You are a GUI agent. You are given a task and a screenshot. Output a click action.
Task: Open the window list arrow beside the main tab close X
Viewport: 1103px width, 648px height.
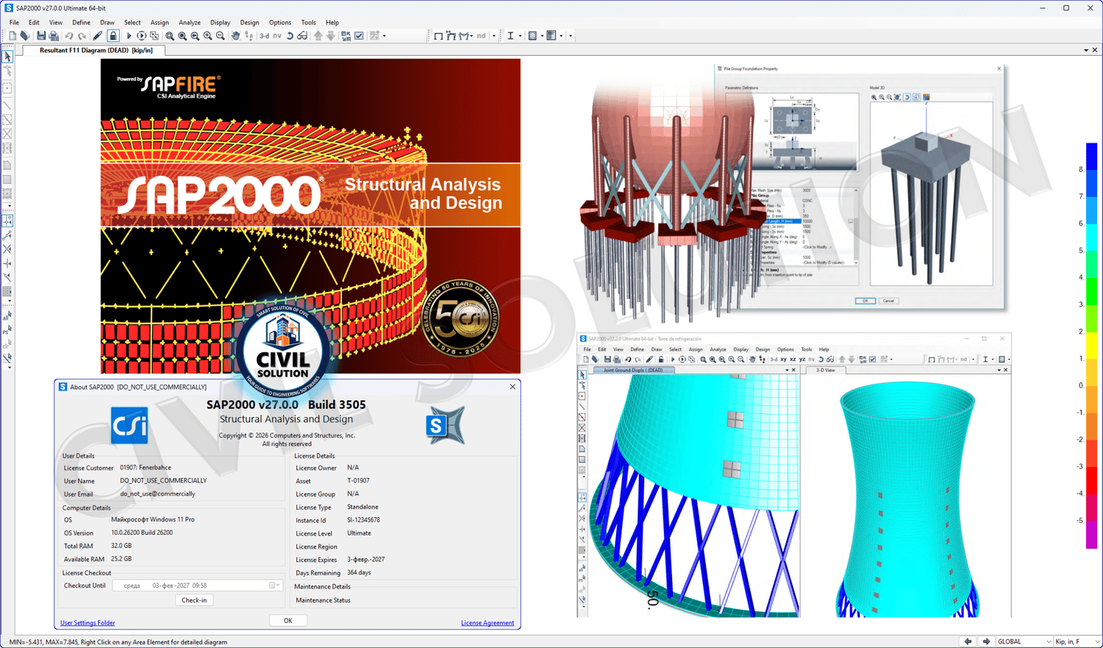point(1086,51)
